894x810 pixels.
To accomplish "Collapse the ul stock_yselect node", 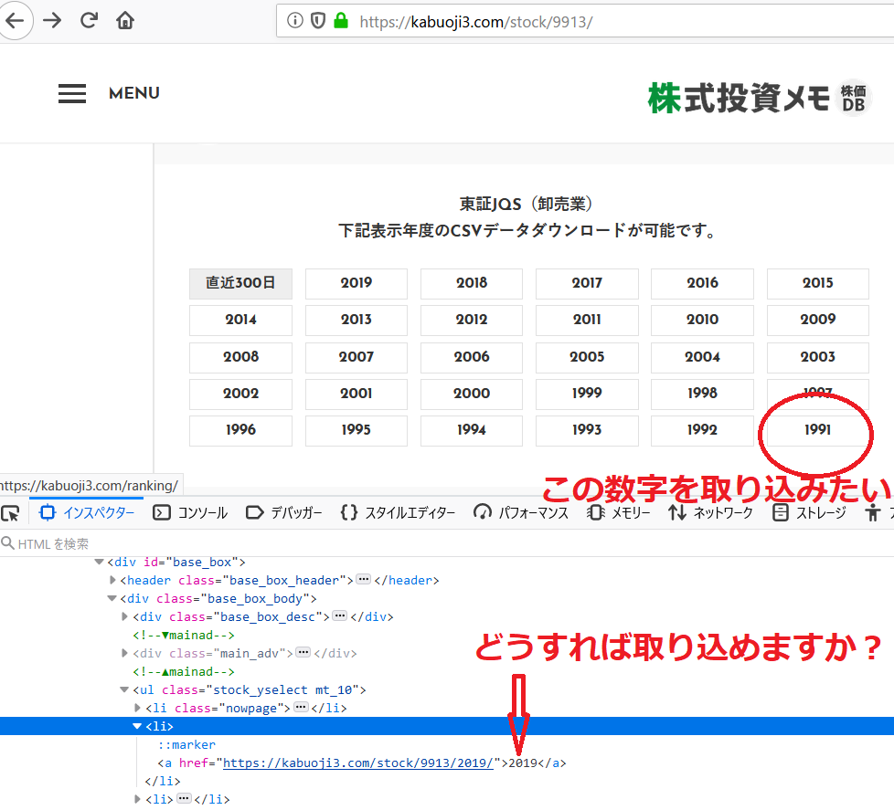I will click(124, 689).
